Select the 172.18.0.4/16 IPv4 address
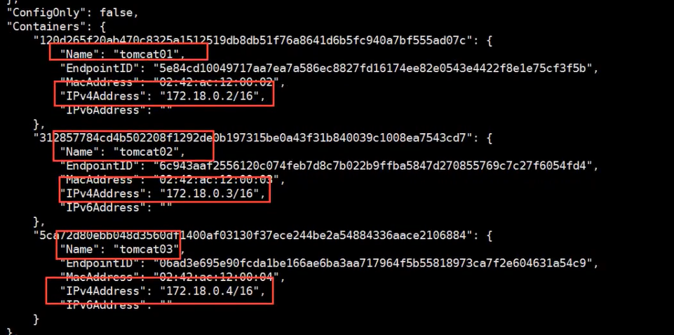 tap(213, 291)
